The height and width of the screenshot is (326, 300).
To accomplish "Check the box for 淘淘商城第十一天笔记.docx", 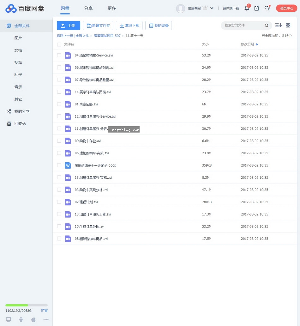I will 59,165.
